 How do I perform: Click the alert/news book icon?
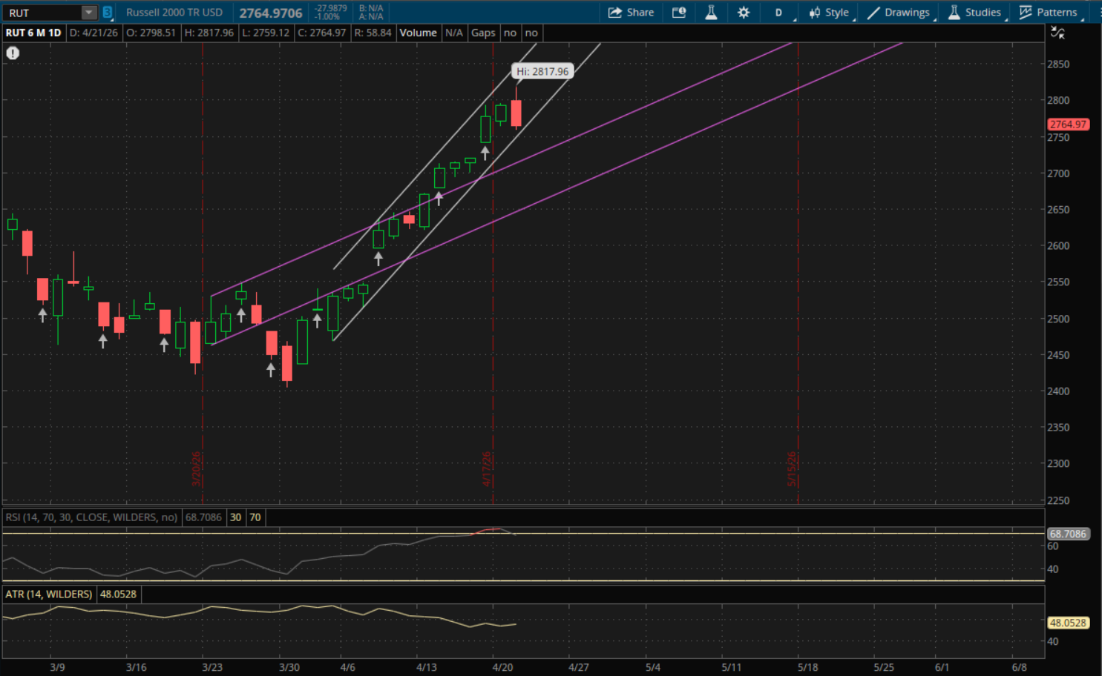coord(678,13)
